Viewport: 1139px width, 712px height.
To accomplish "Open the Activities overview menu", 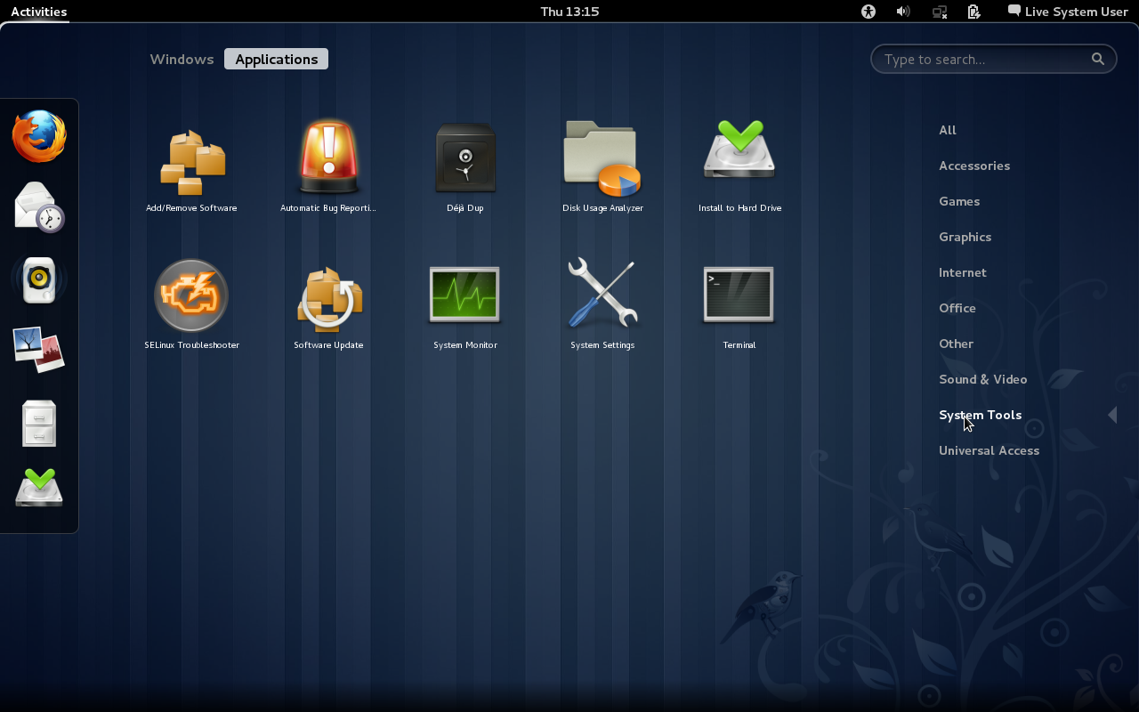I will click(36, 12).
